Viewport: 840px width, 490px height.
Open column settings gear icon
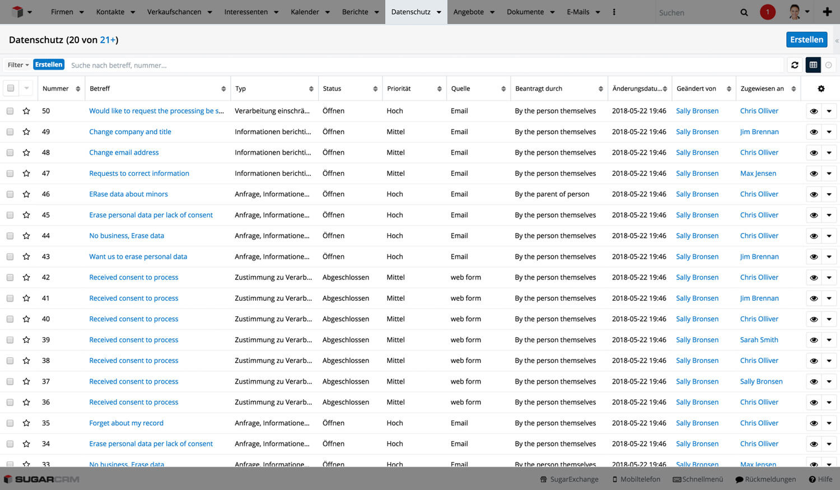tap(821, 88)
